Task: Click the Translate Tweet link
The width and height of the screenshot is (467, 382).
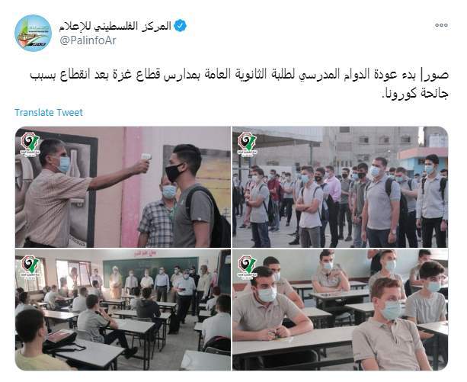Action: pos(49,112)
